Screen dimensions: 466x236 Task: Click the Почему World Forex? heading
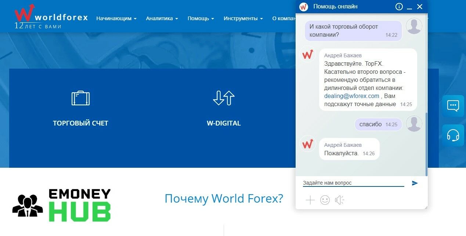coord(224,199)
